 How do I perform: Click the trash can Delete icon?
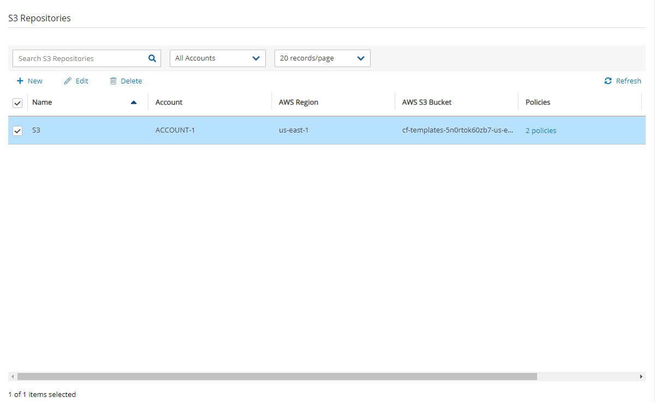point(114,81)
